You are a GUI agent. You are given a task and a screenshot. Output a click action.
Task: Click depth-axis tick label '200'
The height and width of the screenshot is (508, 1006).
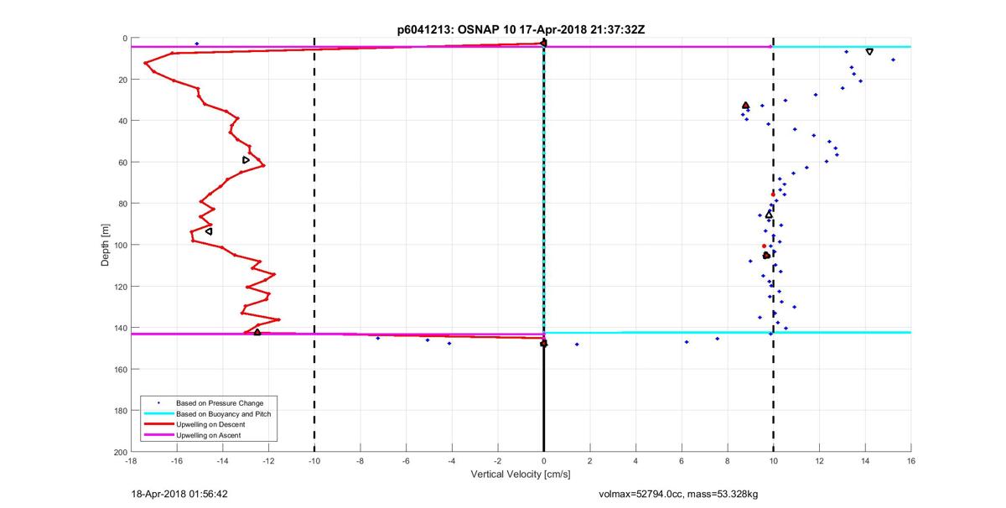point(122,452)
